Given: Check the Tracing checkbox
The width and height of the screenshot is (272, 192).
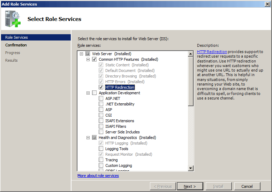Looking at the screenshot, I should coord(101,160).
